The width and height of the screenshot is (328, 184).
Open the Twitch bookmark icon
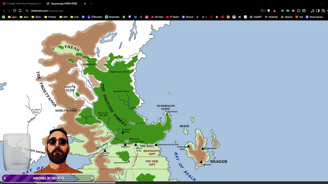(130, 17)
